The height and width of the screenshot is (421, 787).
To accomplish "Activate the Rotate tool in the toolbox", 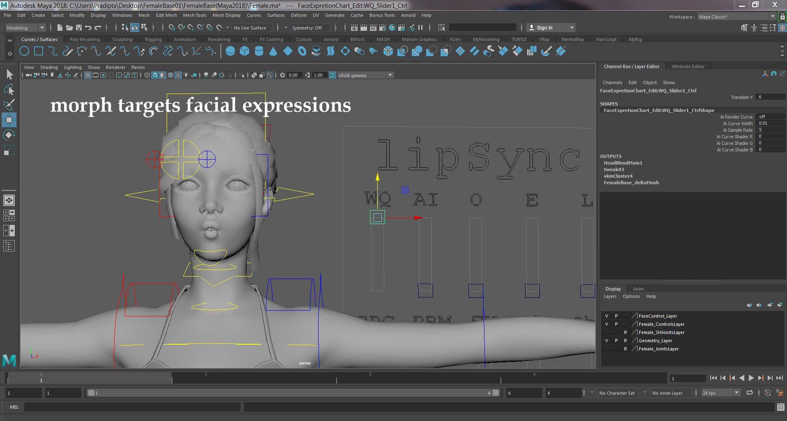I will (x=9, y=135).
